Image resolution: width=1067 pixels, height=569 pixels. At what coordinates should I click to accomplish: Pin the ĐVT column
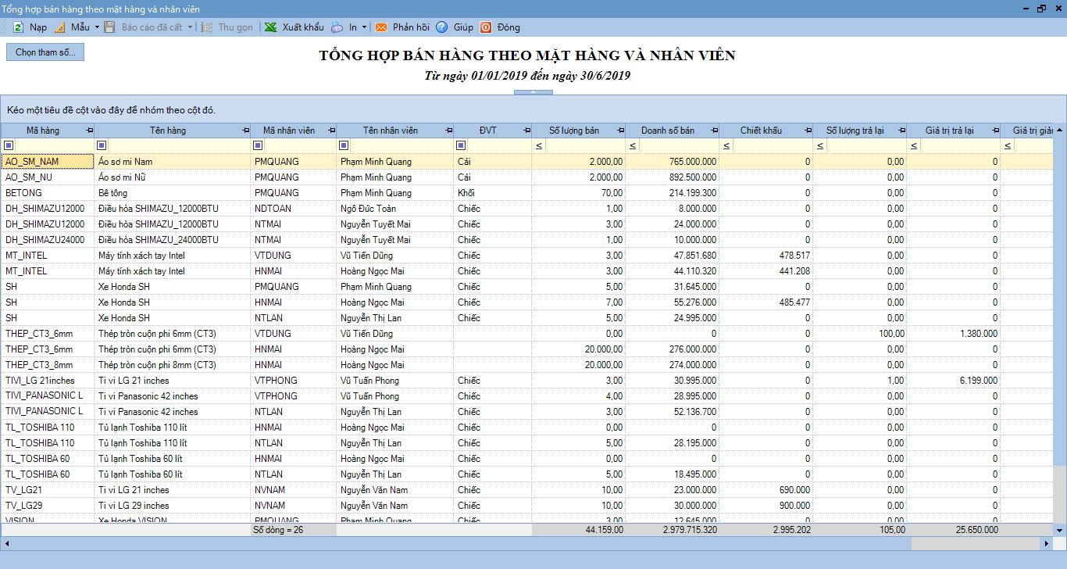tap(526, 131)
